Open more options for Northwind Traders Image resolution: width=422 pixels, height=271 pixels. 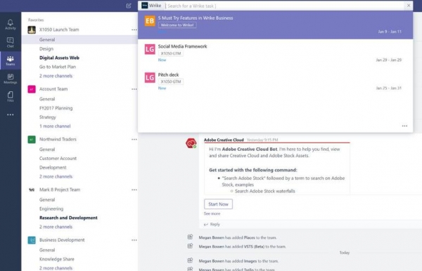click(134, 140)
